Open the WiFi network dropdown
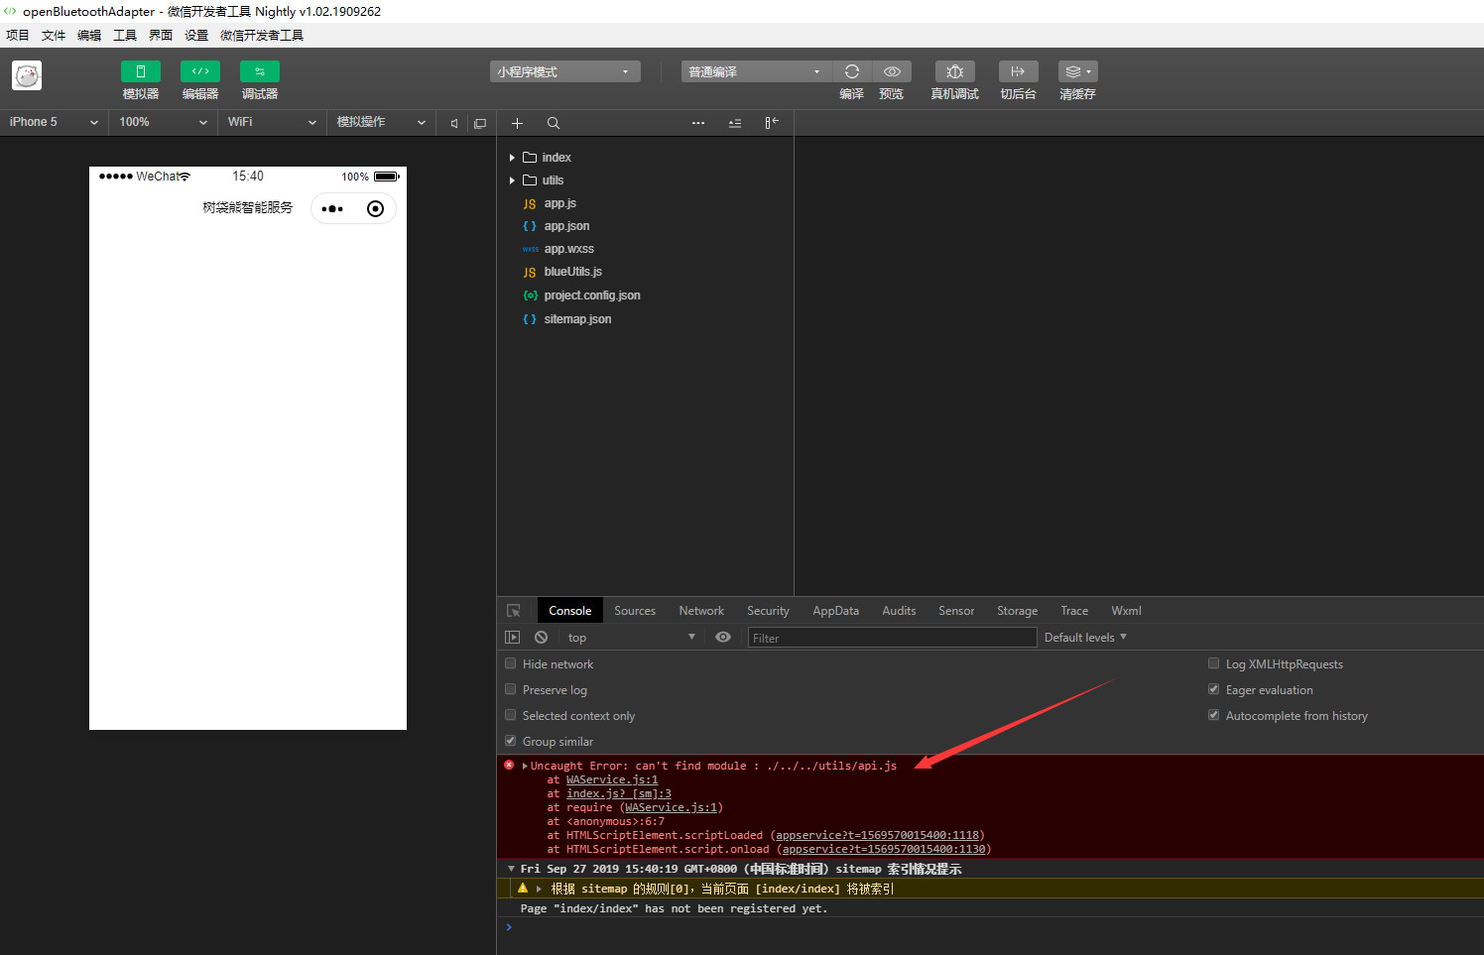1484x955 pixels. [x=272, y=122]
